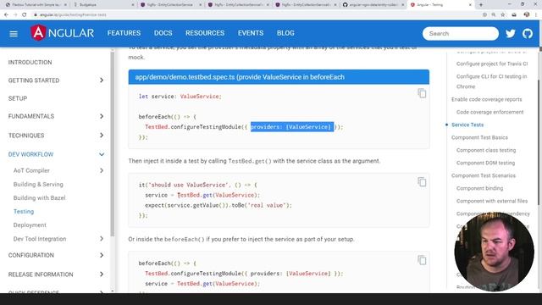
Task: Open Angular's GitHub repository icon
Action: 528,34
